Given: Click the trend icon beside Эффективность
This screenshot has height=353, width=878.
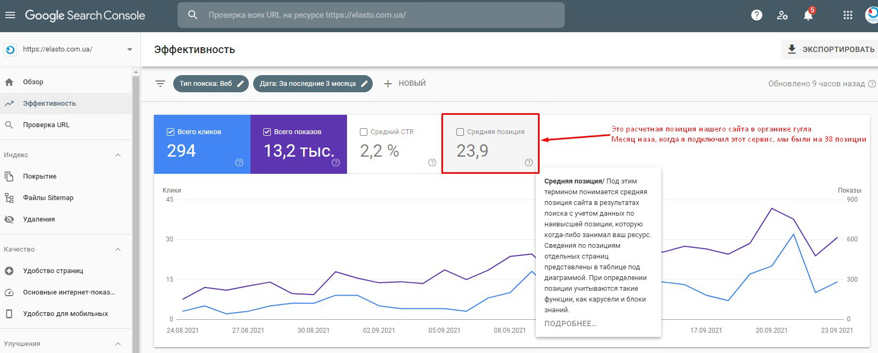Looking at the screenshot, I should [9, 104].
